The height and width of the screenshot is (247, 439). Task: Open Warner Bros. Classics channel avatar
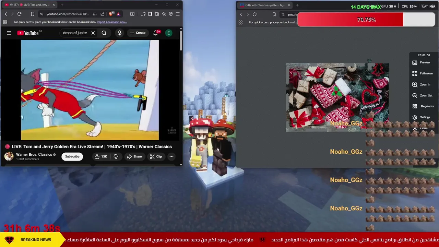pyautogui.click(x=9, y=156)
